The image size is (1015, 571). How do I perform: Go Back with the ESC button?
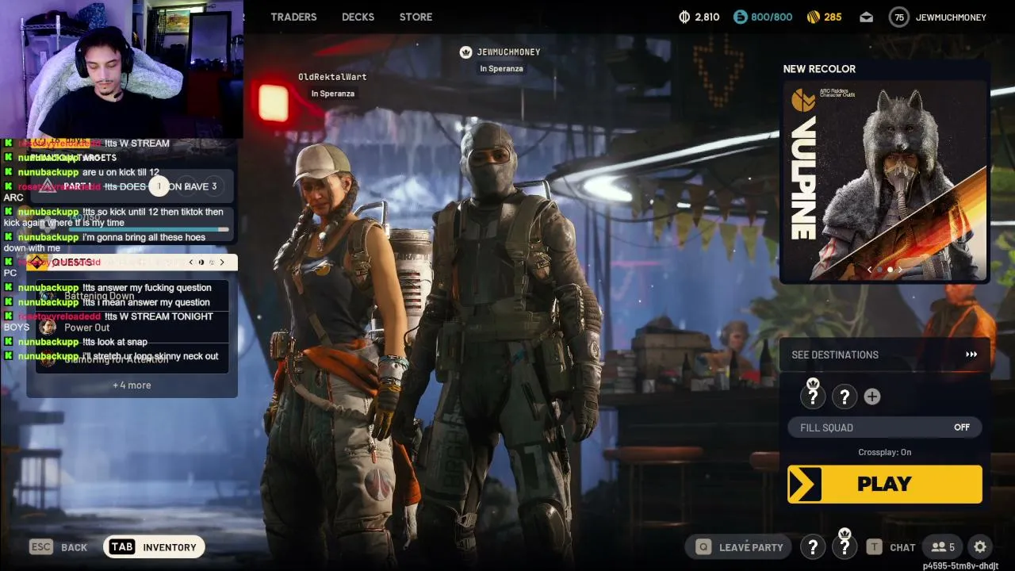click(58, 547)
